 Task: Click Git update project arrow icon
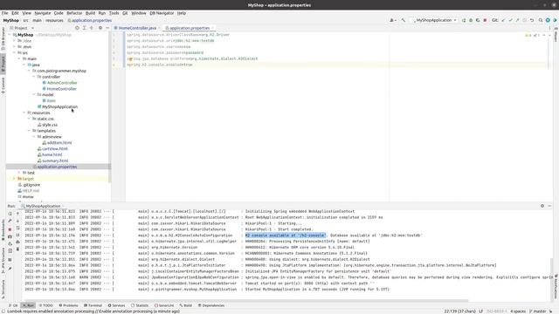pyautogui.click(x=503, y=20)
